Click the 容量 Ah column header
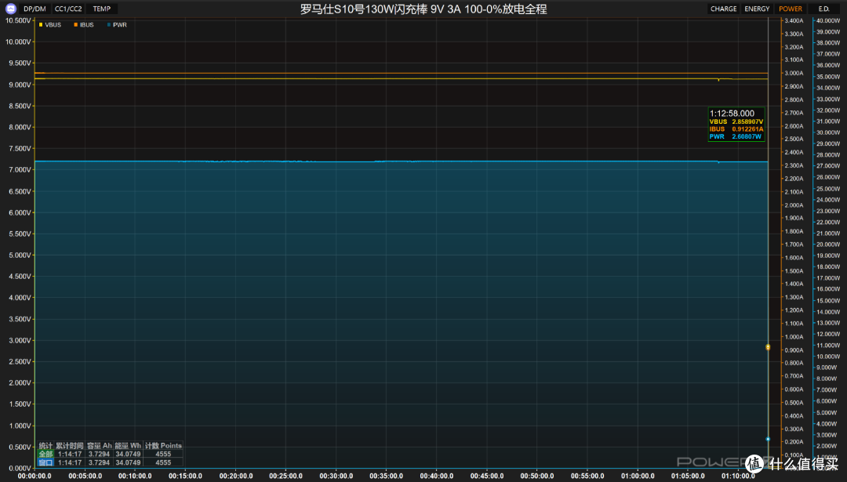 coord(100,446)
